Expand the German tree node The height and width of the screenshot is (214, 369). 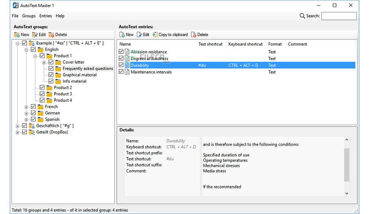click(x=26, y=113)
